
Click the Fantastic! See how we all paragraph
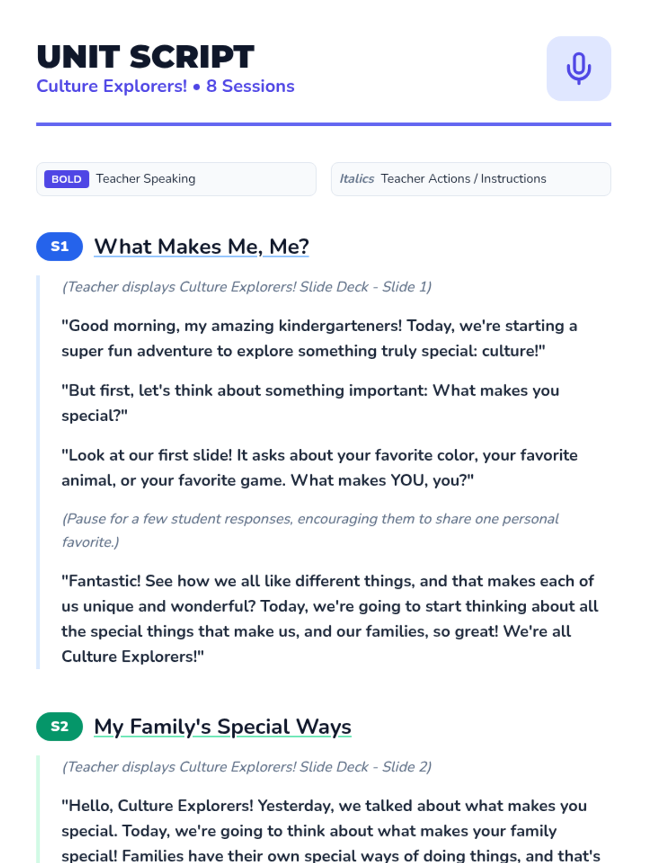pos(330,619)
